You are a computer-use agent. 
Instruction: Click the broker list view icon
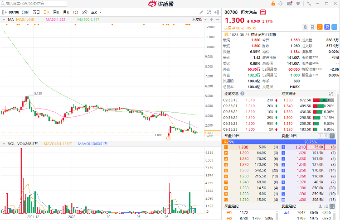326,206
